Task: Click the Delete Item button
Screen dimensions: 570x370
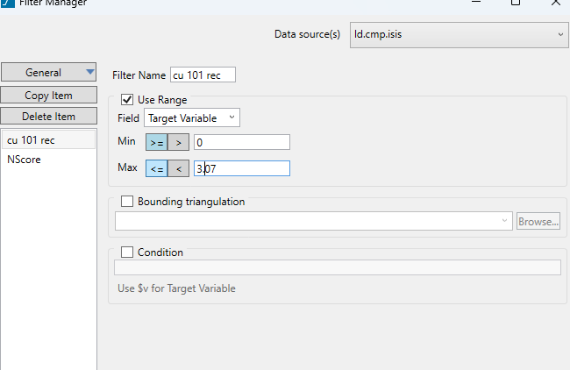Action: [49, 117]
